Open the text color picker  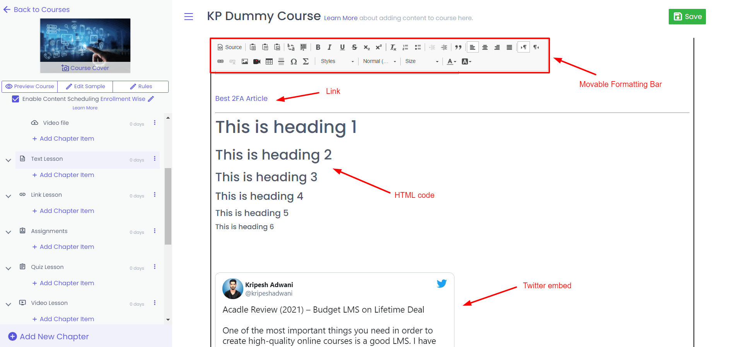[x=451, y=61]
